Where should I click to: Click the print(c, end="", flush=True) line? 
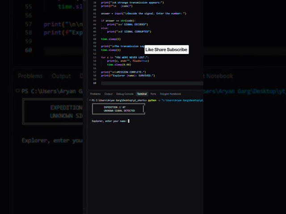coord(128,61)
